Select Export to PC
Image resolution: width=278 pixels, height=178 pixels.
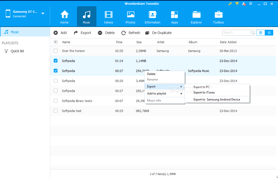202,87
